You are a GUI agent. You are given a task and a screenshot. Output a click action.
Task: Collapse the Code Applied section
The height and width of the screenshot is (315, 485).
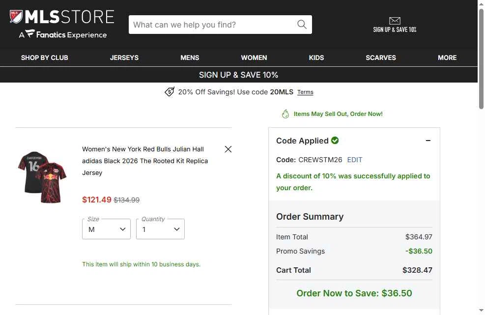(428, 141)
